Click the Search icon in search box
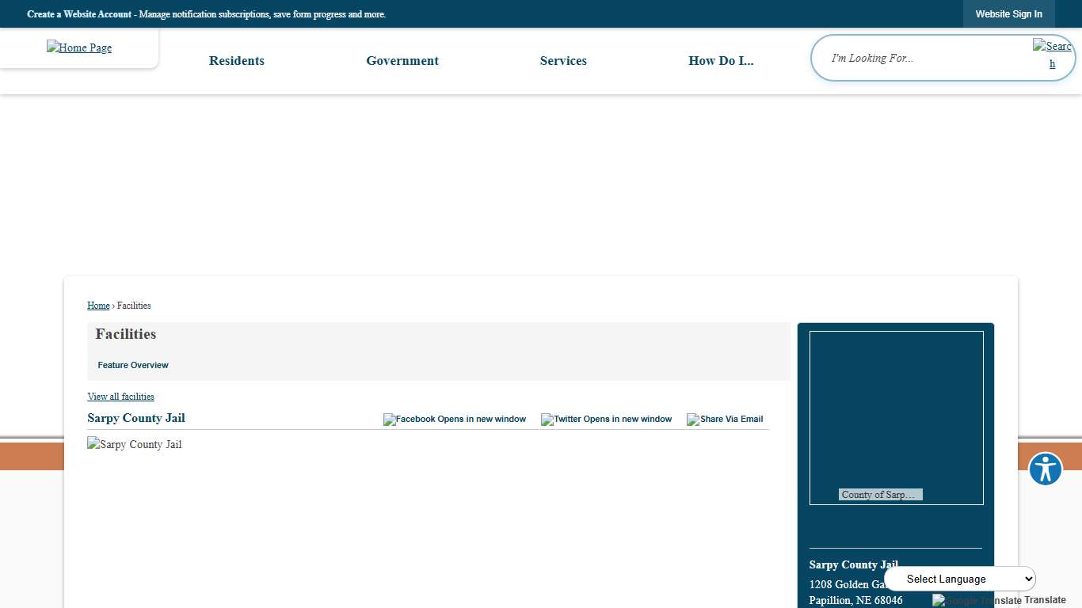The width and height of the screenshot is (1082, 608). coord(1052,55)
